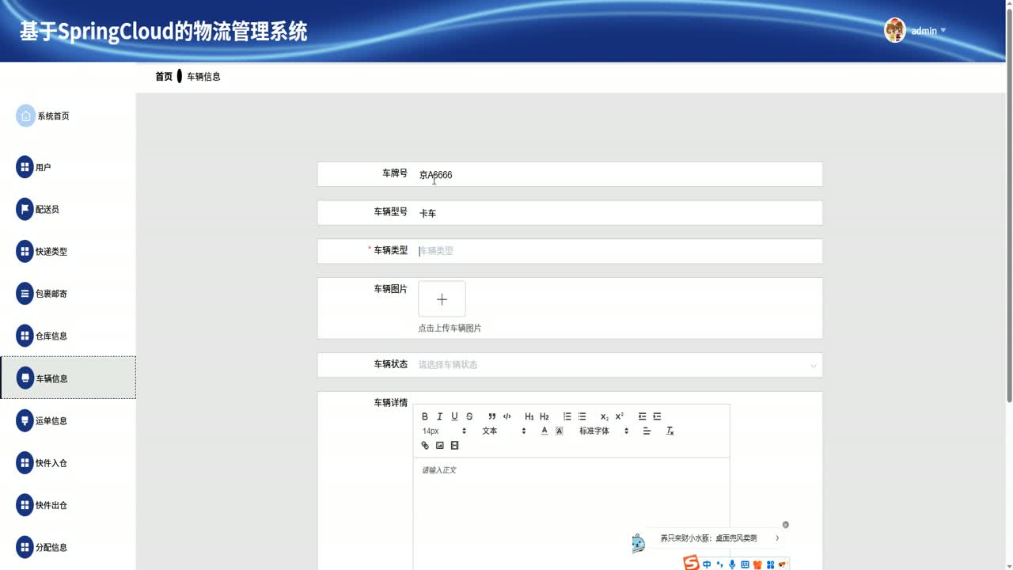Clear text formatting in the editor
The height and width of the screenshot is (570, 1013).
click(x=670, y=431)
